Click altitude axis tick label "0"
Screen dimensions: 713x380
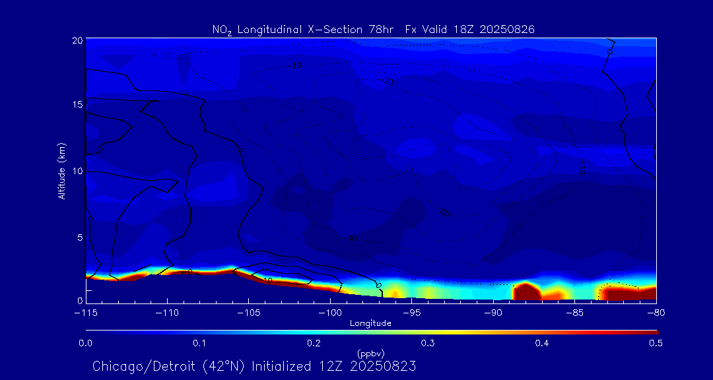tap(80, 300)
